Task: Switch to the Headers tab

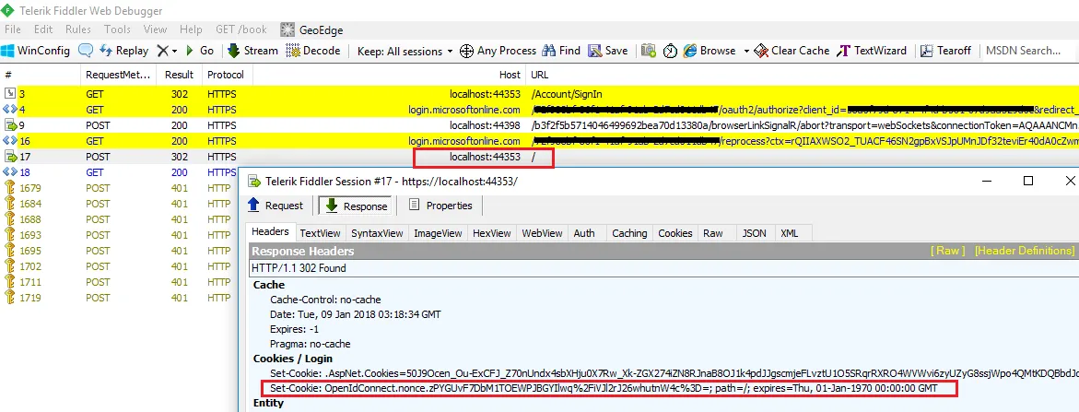Action: pos(271,232)
